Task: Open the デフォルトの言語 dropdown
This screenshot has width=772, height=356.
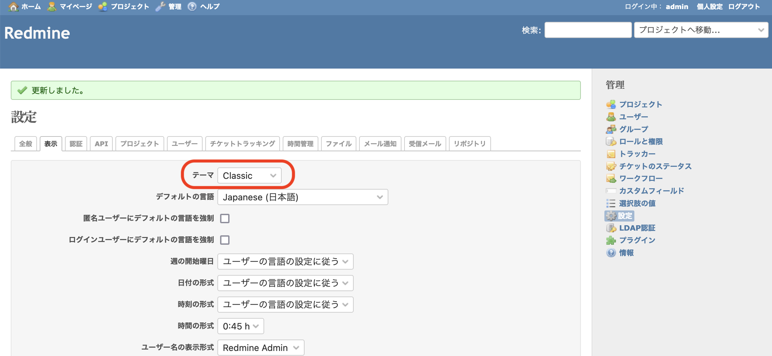Action: (303, 197)
